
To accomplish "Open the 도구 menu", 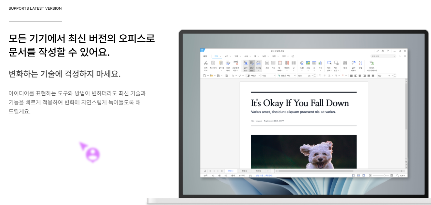I will tap(284, 55).
